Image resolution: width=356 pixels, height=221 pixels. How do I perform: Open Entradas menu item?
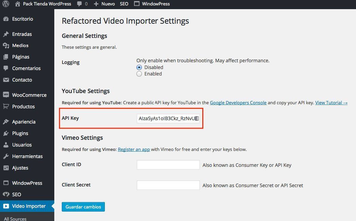[x=22, y=34]
